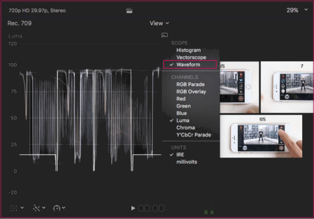The width and height of the screenshot is (314, 219).
Task: Open the 29% zoom dropdown
Action: 297,10
